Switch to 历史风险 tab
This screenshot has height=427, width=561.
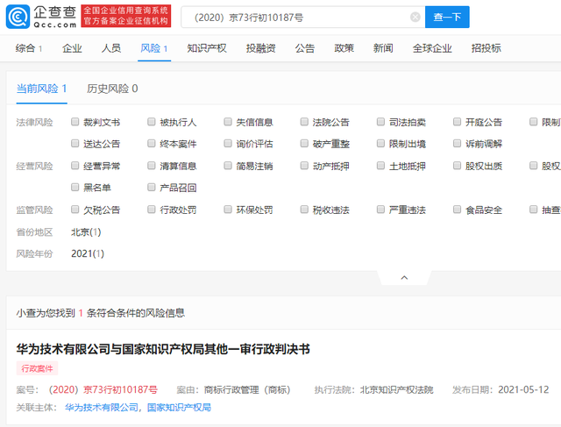coord(111,89)
